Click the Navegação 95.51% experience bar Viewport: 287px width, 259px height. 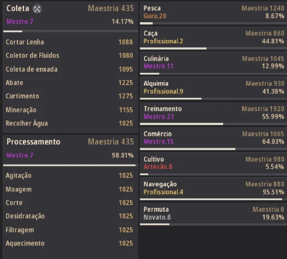coord(213,200)
